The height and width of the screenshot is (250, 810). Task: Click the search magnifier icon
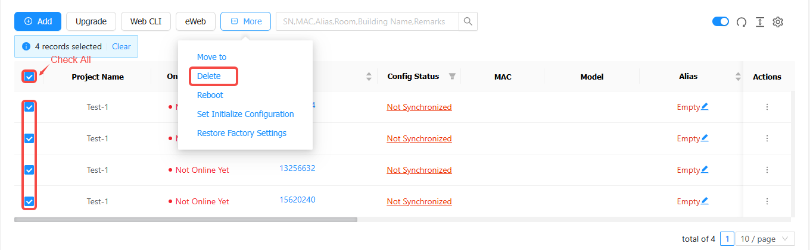(x=468, y=21)
